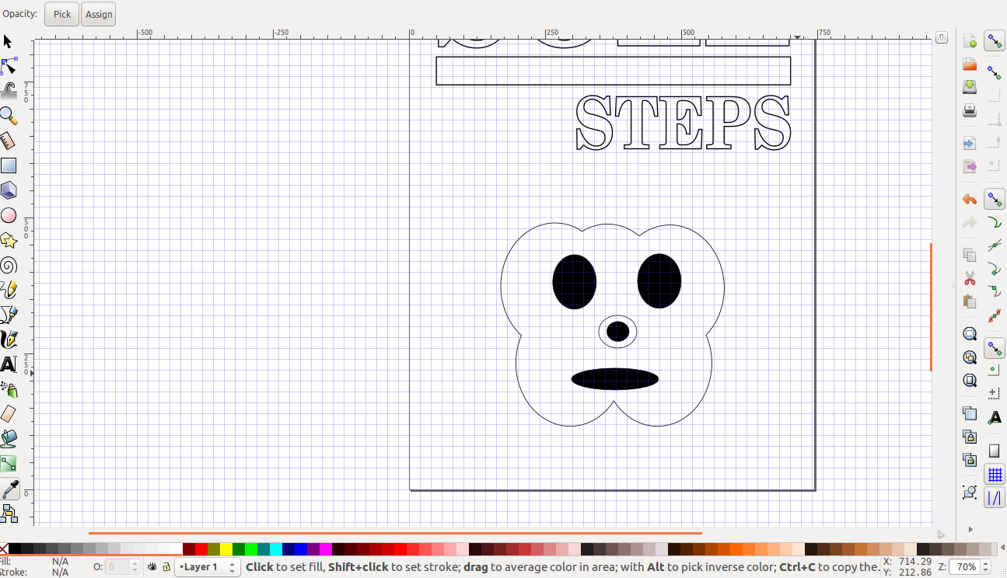
Task: Cut selection with scissors icon
Action: 970,278
